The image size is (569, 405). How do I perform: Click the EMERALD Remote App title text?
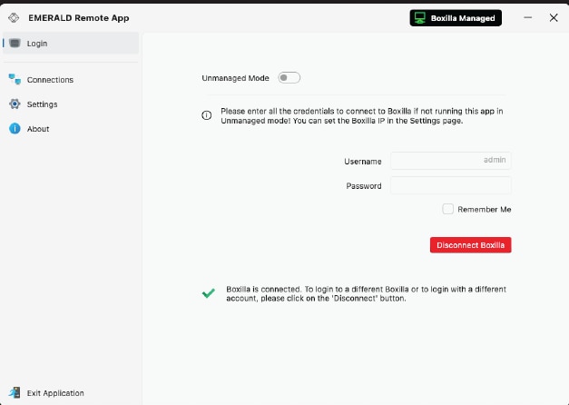click(79, 18)
